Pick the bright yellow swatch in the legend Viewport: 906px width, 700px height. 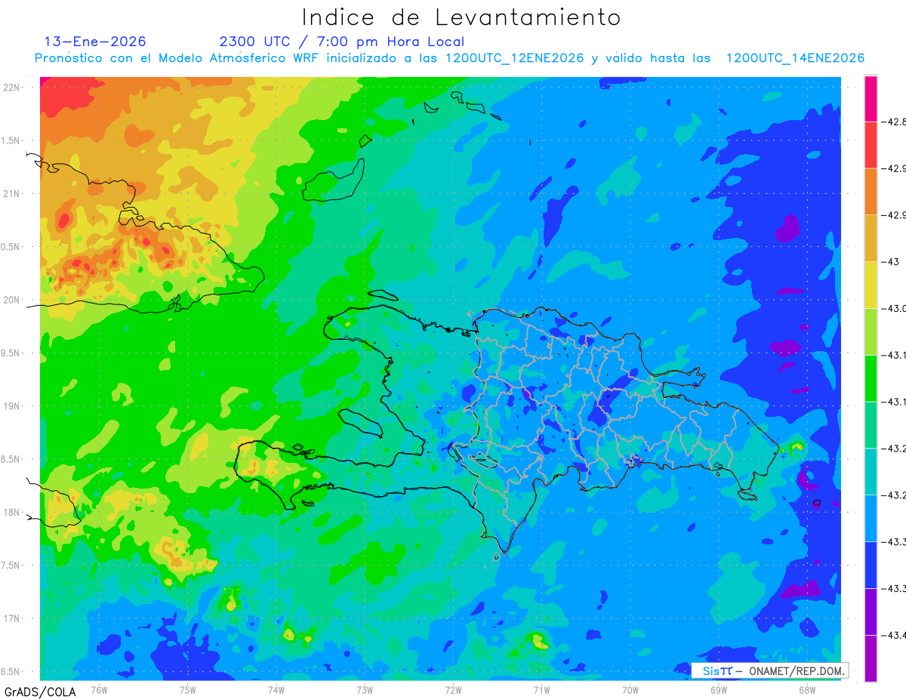tap(871, 285)
